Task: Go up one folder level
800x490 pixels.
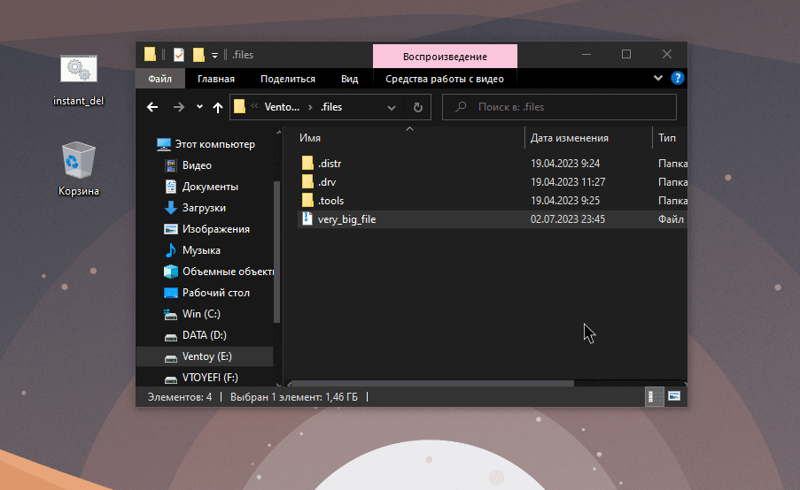Action: [x=218, y=107]
